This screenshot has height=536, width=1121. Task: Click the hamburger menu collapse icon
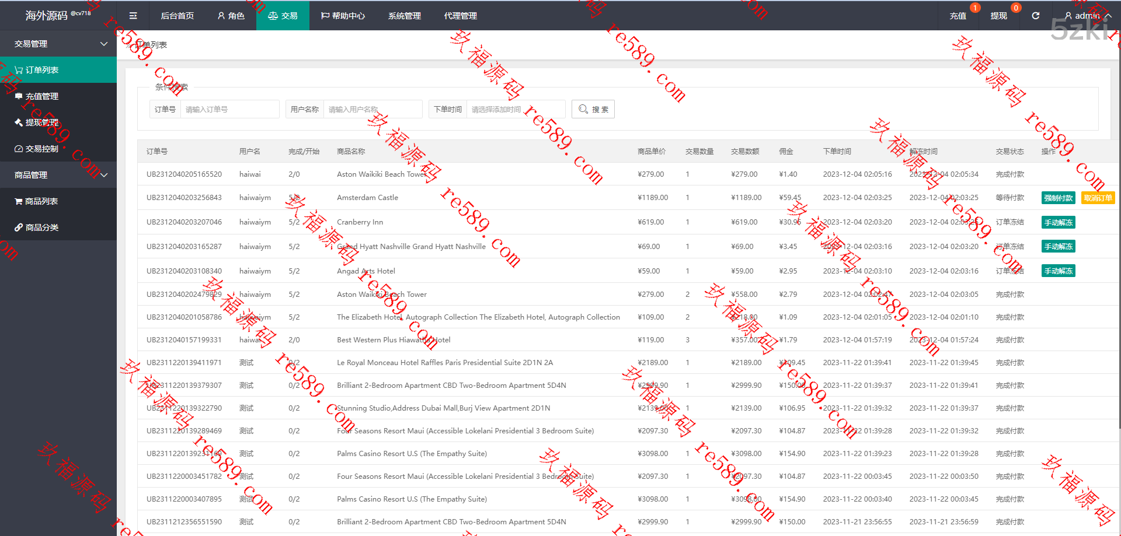click(x=133, y=16)
